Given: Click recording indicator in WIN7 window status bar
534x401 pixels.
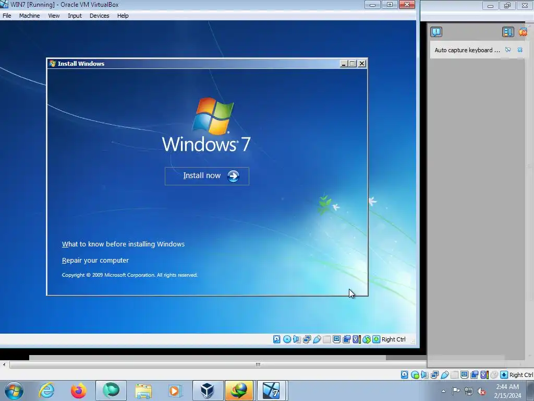Looking at the screenshot, I should [x=347, y=339].
